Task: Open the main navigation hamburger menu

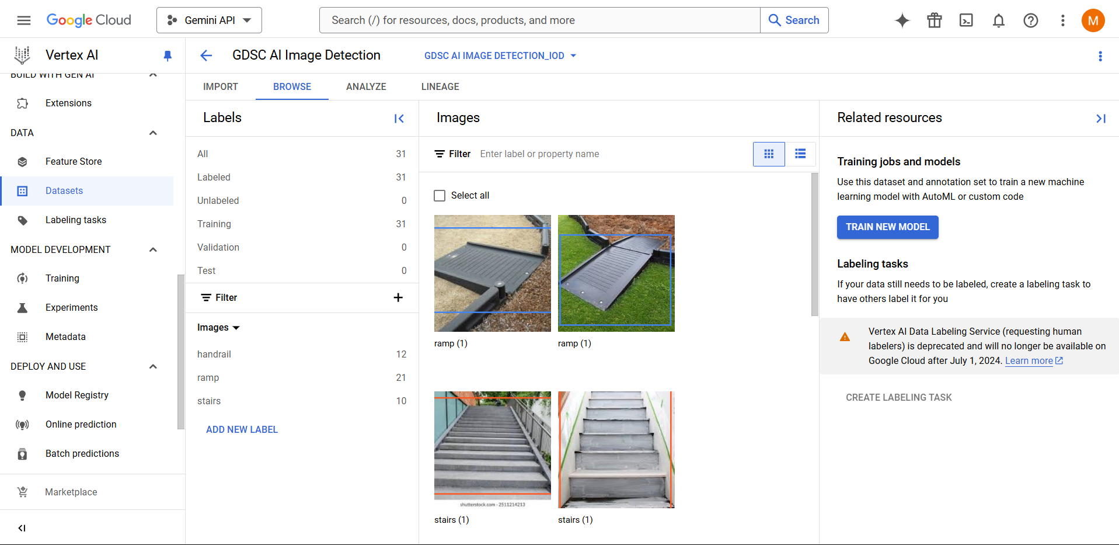Action: coord(24,20)
